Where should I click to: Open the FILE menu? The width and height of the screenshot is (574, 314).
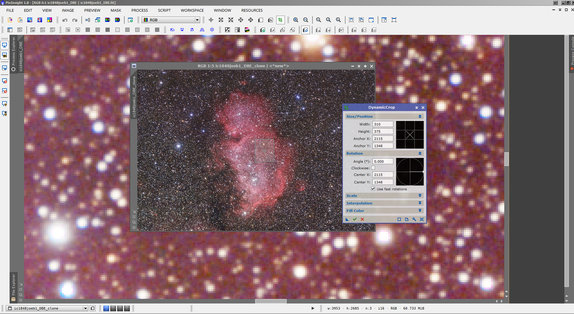(x=10, y=10)
